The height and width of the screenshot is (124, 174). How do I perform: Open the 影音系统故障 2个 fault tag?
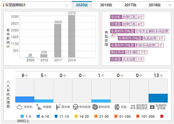137,45
